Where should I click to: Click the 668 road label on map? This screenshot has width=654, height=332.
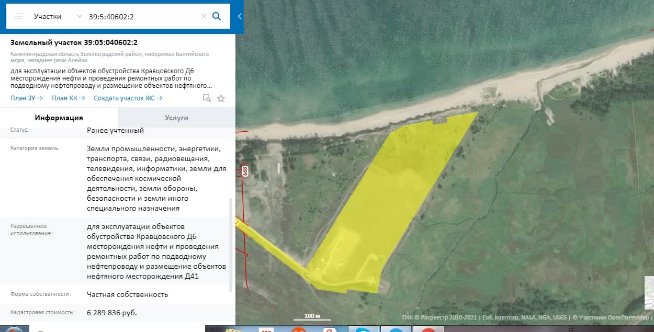pyautogui.click(x=244, y=170)
